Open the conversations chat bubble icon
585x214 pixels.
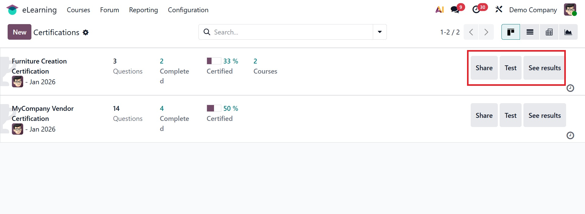(455, 10)
